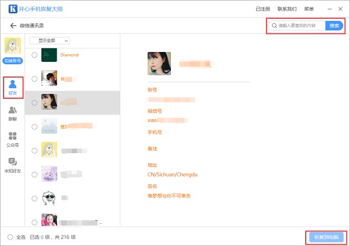The width and height of the screenshot is (350, 246).
Task: Select radio button of the highlighted girl contact
Action: click(x=34, y=103)
